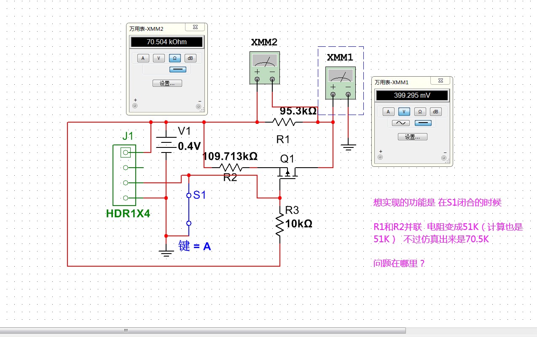
Task: Click the 10kΩ value label
Action: (x=299, y=224)
